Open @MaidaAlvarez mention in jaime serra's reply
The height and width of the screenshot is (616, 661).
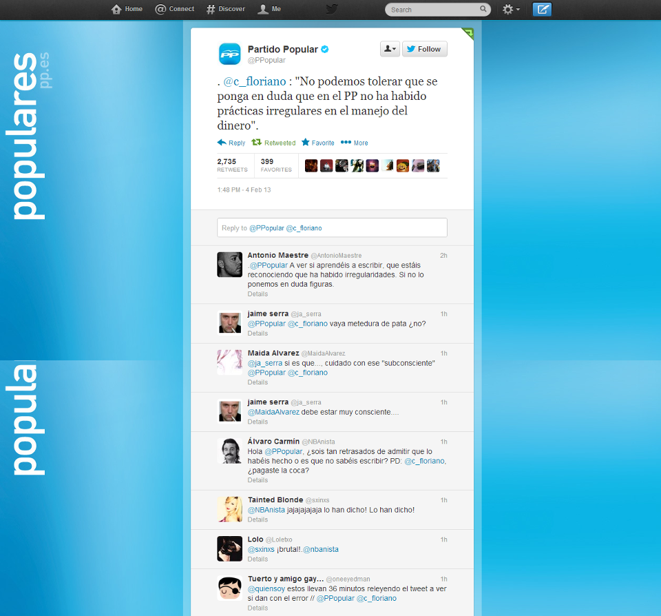273,412
